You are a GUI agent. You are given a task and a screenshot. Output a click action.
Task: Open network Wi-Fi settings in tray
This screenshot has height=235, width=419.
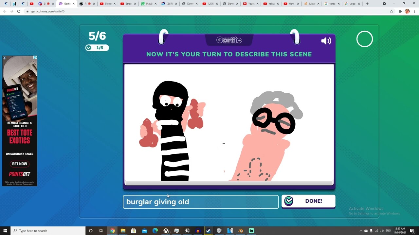click(376, 231)
